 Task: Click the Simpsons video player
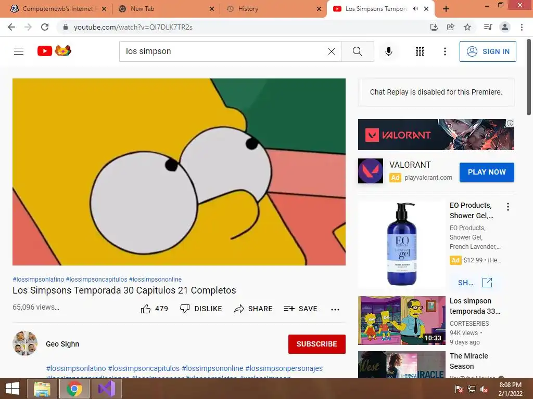pos(179,171)
